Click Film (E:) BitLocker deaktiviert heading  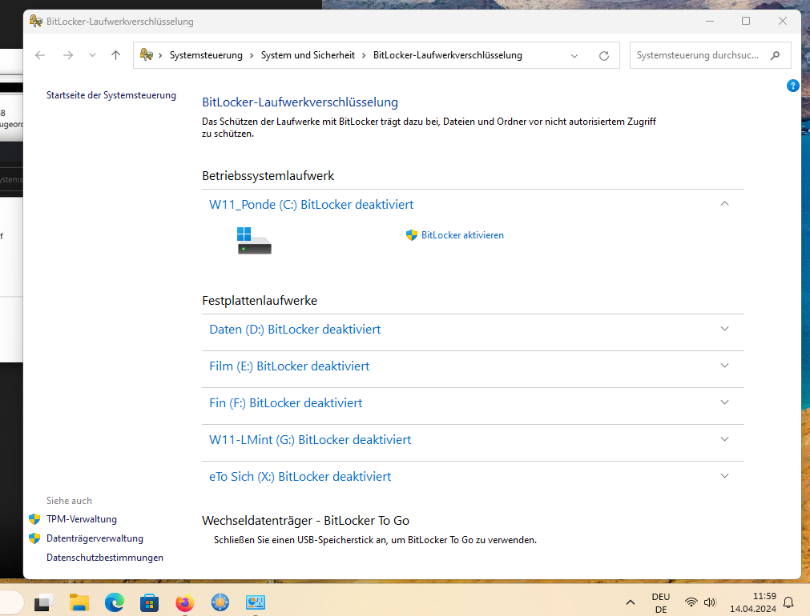289,366
